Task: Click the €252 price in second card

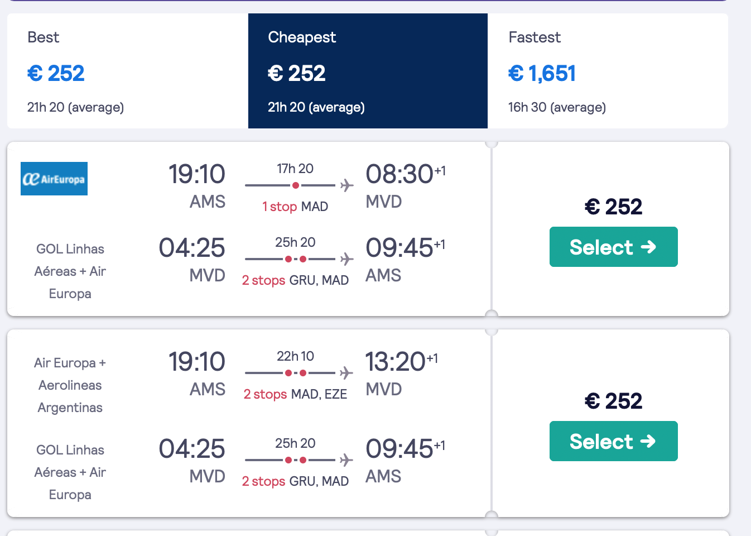Action: point(613,401)
